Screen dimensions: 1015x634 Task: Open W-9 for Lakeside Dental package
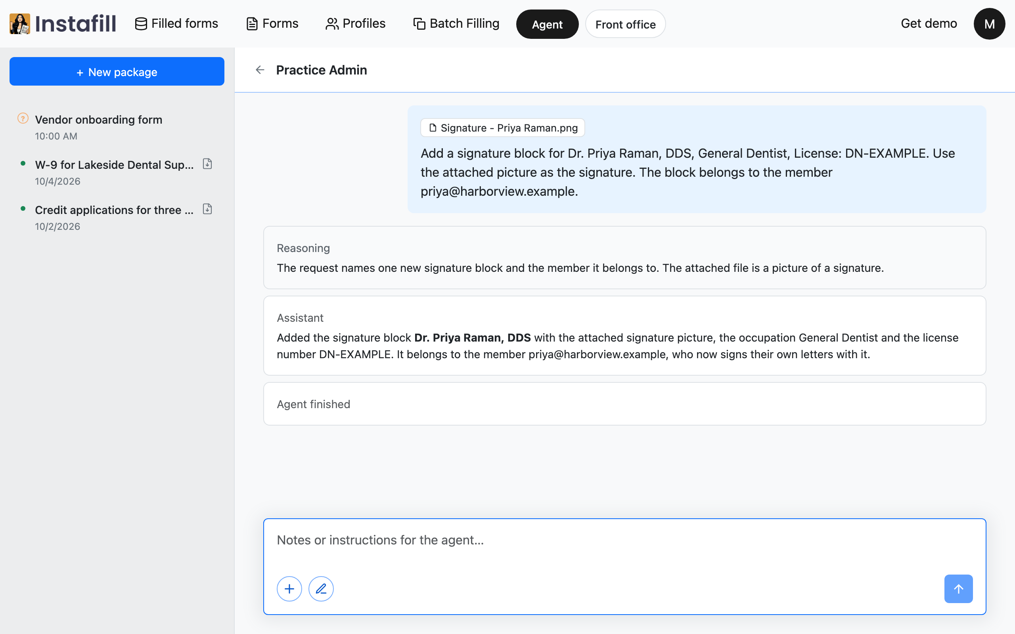pos(117,172)
